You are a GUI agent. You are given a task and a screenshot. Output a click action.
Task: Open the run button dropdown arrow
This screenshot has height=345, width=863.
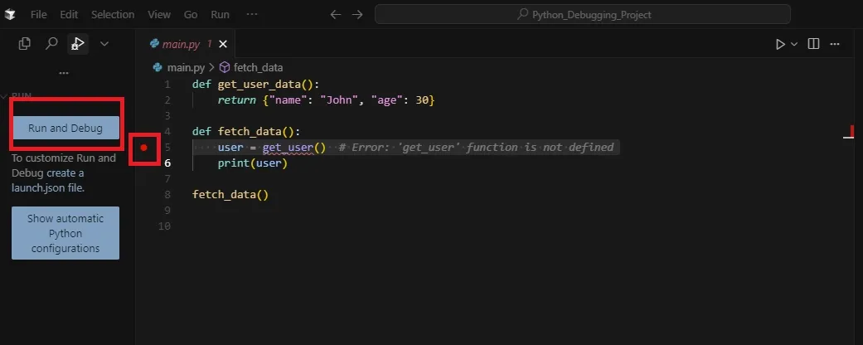(794, 44)
